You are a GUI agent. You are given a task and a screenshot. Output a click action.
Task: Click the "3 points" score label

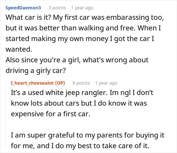57,8
